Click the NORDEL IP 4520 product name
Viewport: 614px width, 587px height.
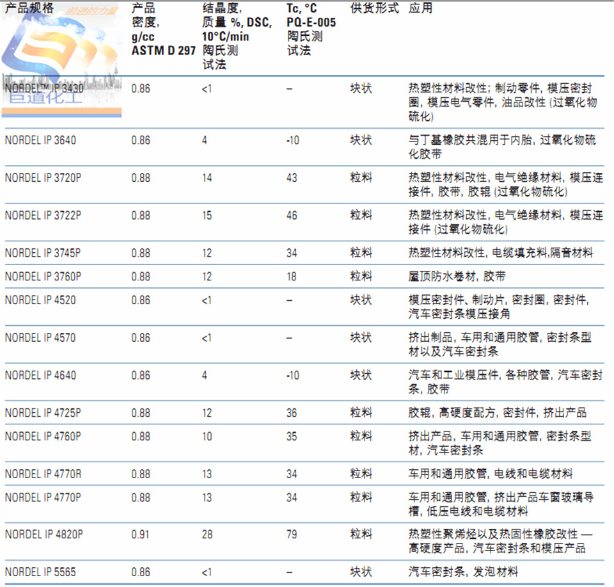tap(40, 300)
